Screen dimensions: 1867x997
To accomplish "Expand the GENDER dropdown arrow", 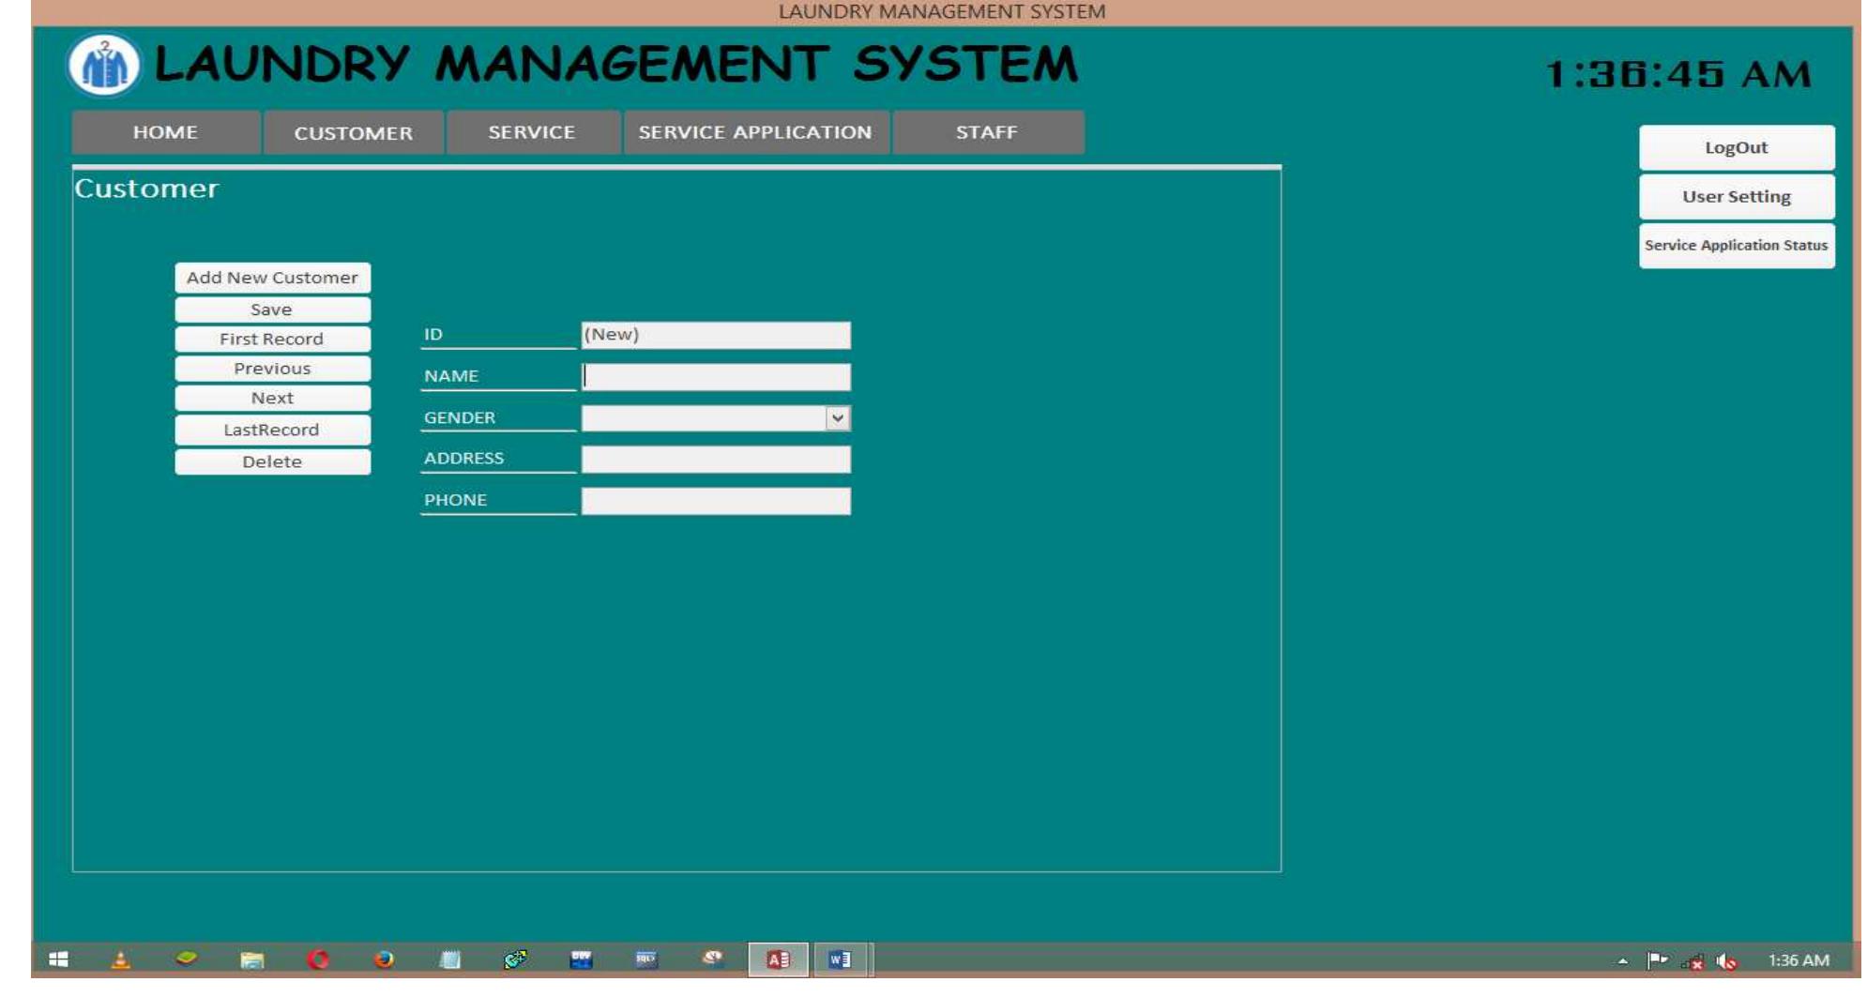I will tap(837, 418).
